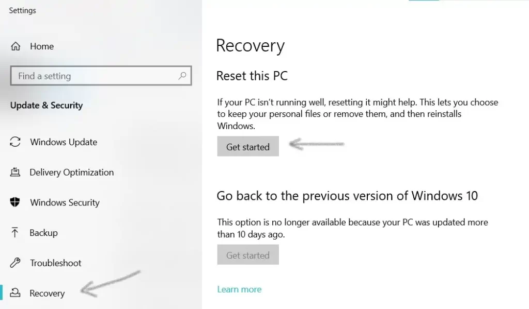Select Recovery from the sidebar list
The image size is (529, 309).
tap(47, 293)
